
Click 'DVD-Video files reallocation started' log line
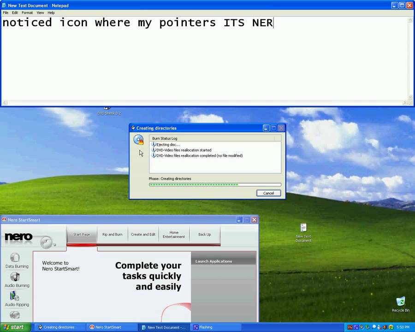click(184, 150)
